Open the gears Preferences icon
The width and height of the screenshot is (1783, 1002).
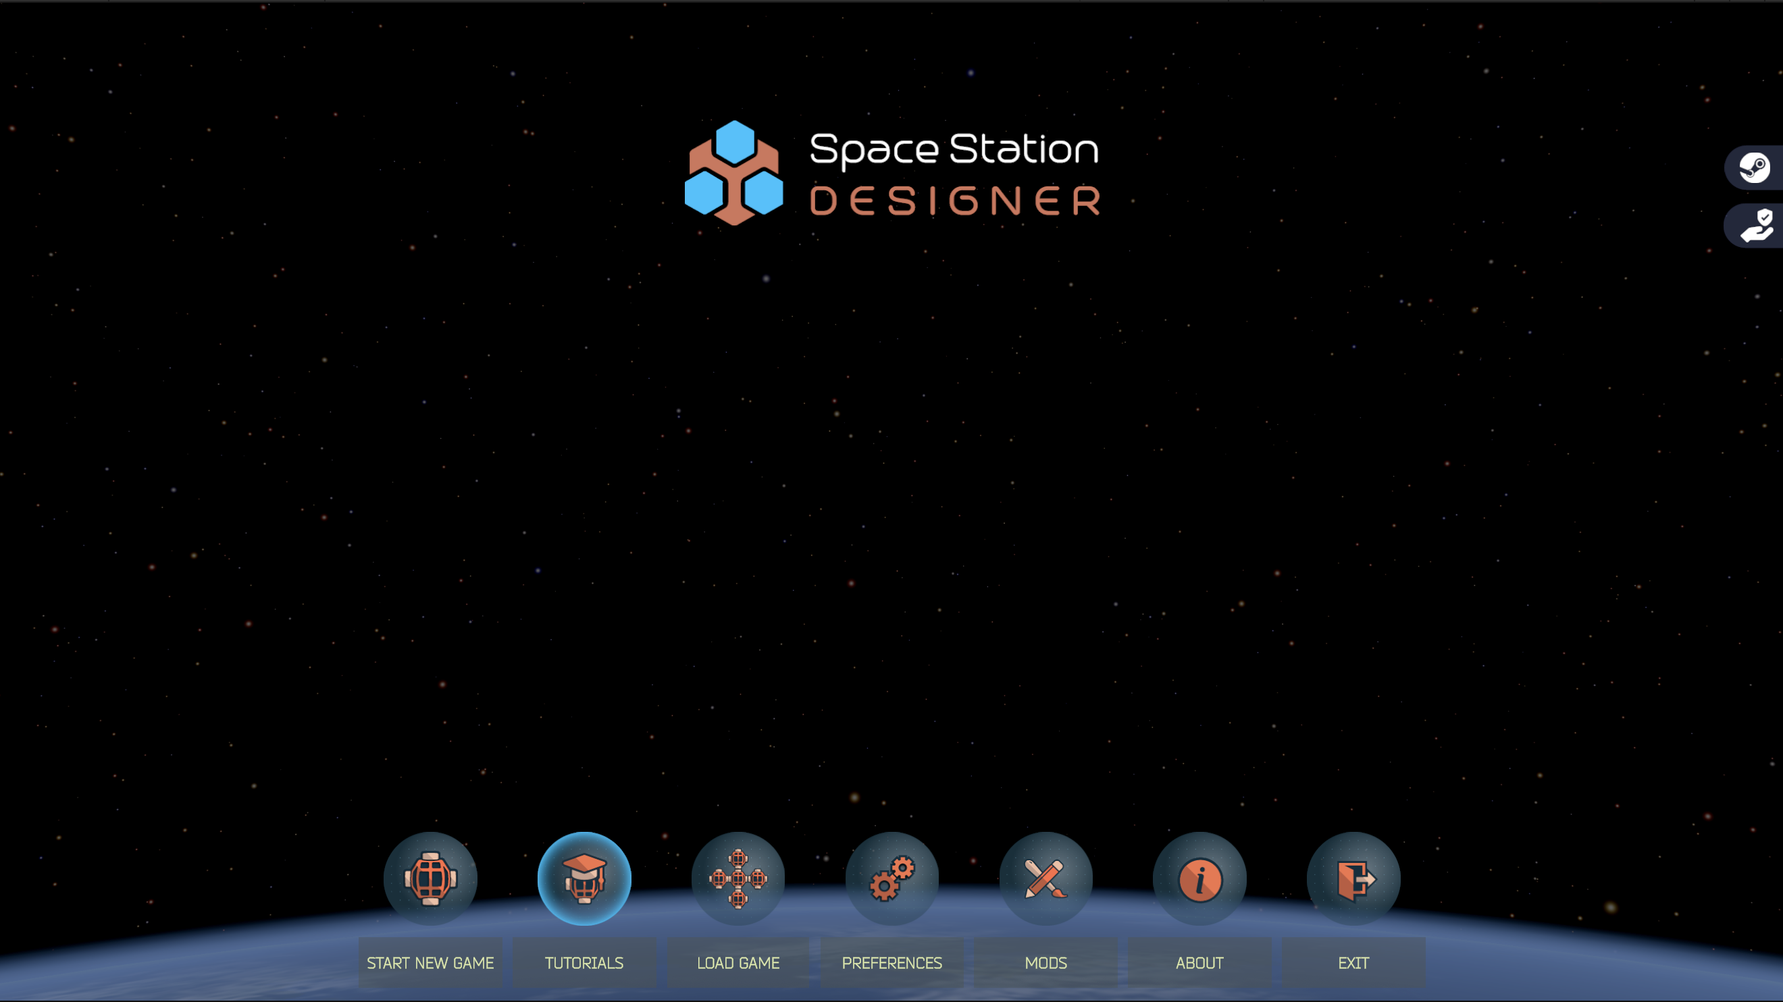pyautogui.click(x=891, y=879)
